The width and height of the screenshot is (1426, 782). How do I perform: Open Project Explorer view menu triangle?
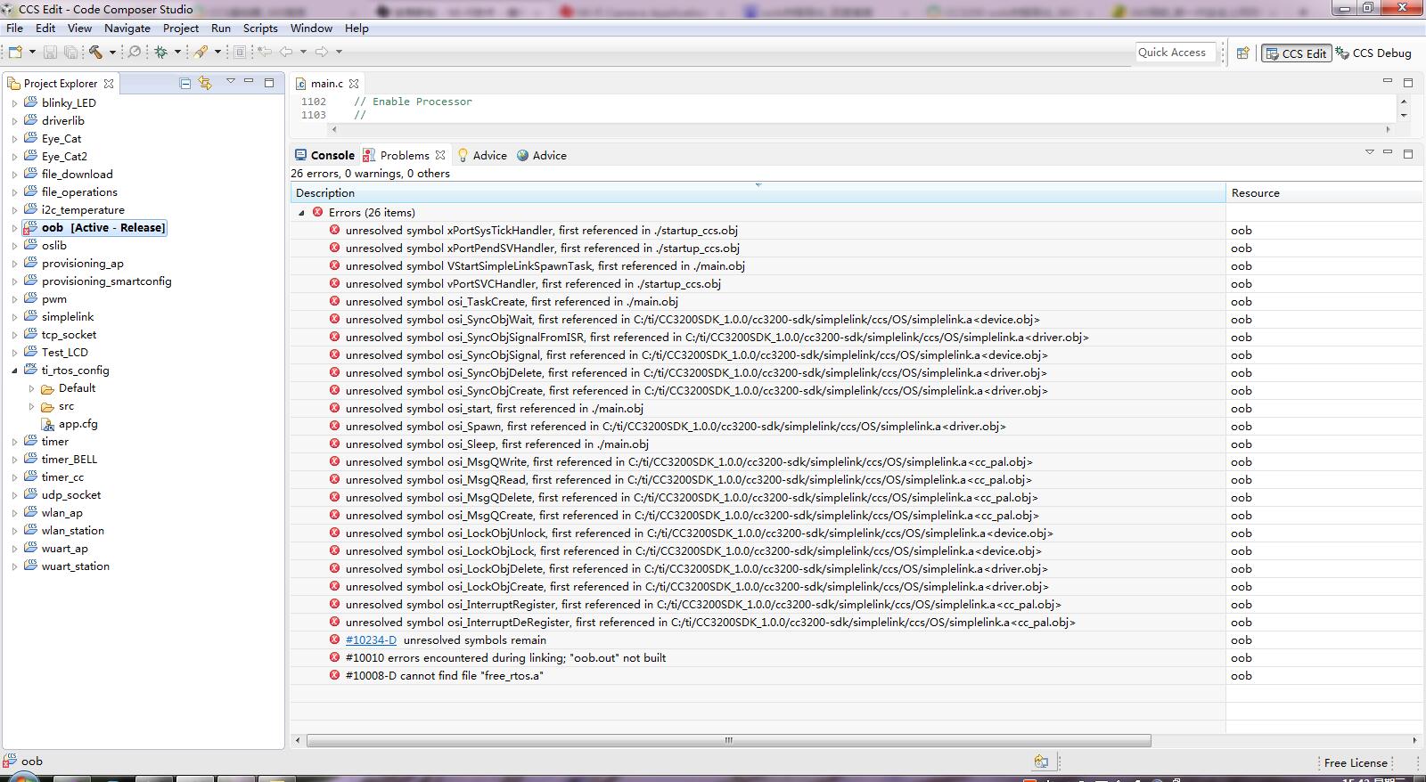pyautogui.click(x=230, y=81)
